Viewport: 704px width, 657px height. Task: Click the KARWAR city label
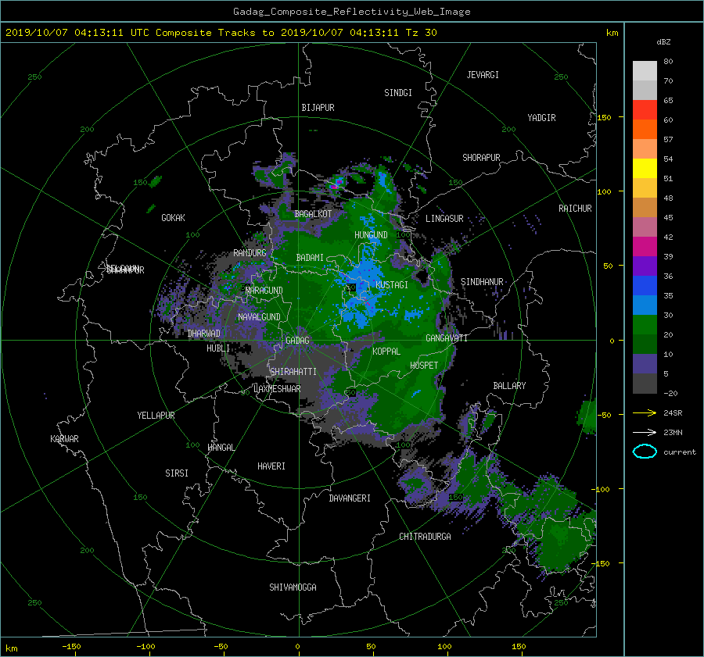tap(64, 439)
